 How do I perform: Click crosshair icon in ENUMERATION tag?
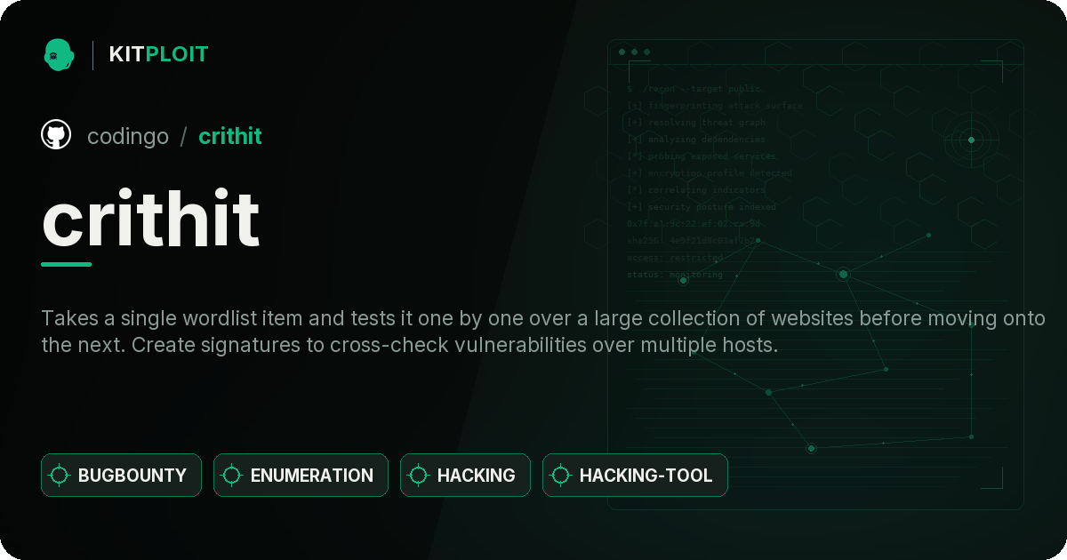click(x=232, y=476)
